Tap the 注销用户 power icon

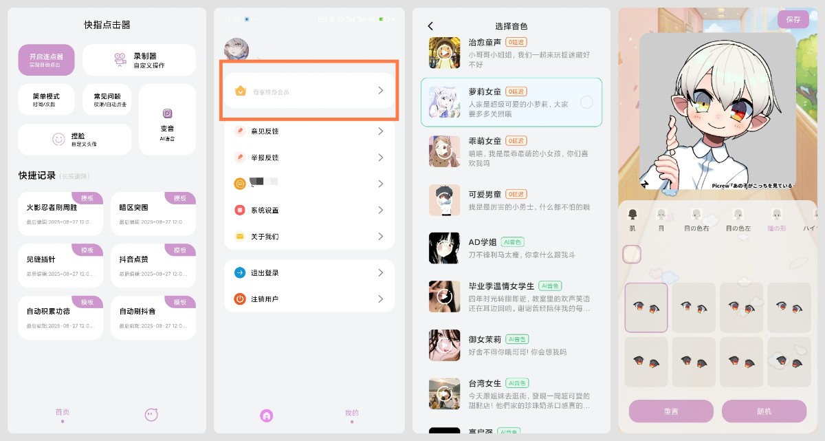point(240,299)
